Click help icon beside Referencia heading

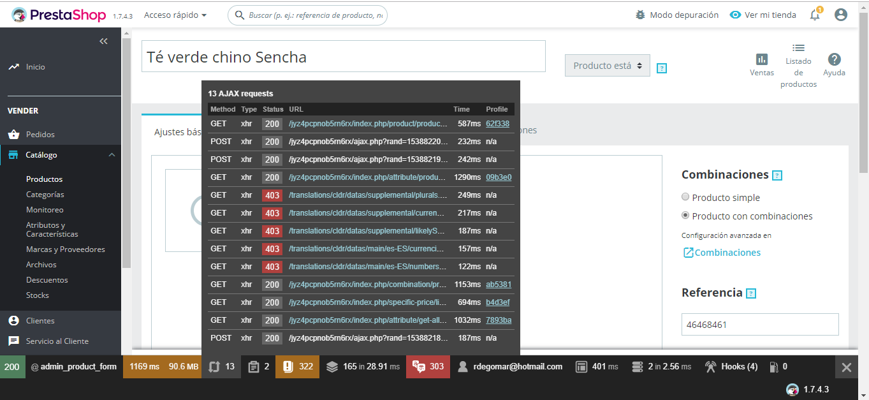pyautogui.click(x=751, y=293)
